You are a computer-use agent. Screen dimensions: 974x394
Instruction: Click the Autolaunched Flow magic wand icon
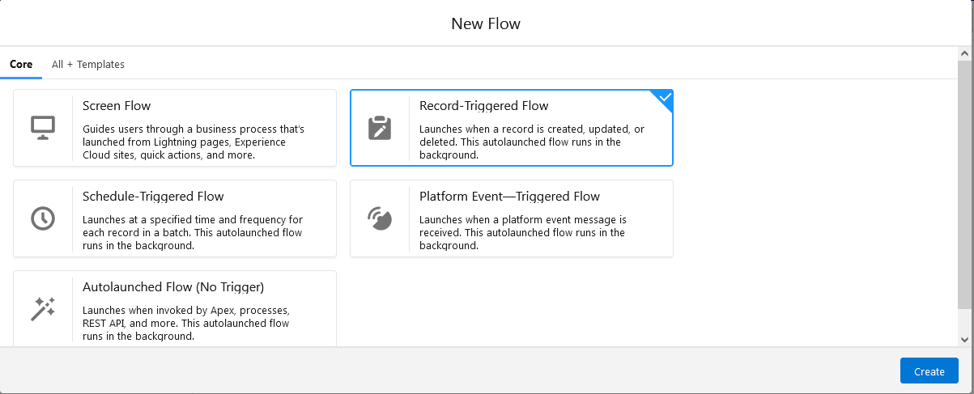[x=43, y=309]
